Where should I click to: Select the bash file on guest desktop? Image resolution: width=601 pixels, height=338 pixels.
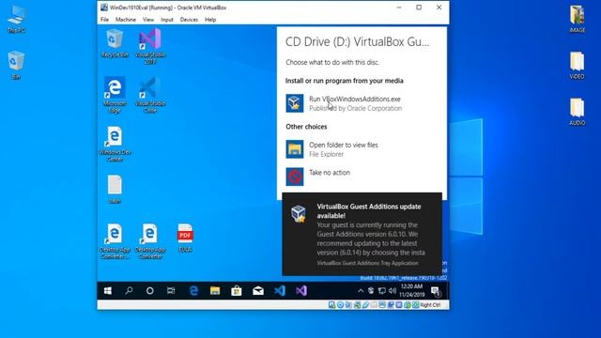115,190
